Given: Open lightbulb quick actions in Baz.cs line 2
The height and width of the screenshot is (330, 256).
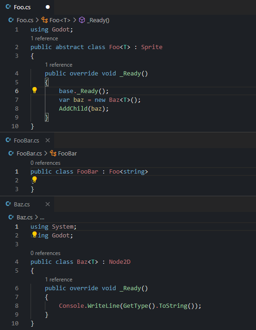Looking at the screenshot, I should coord(35,235).
